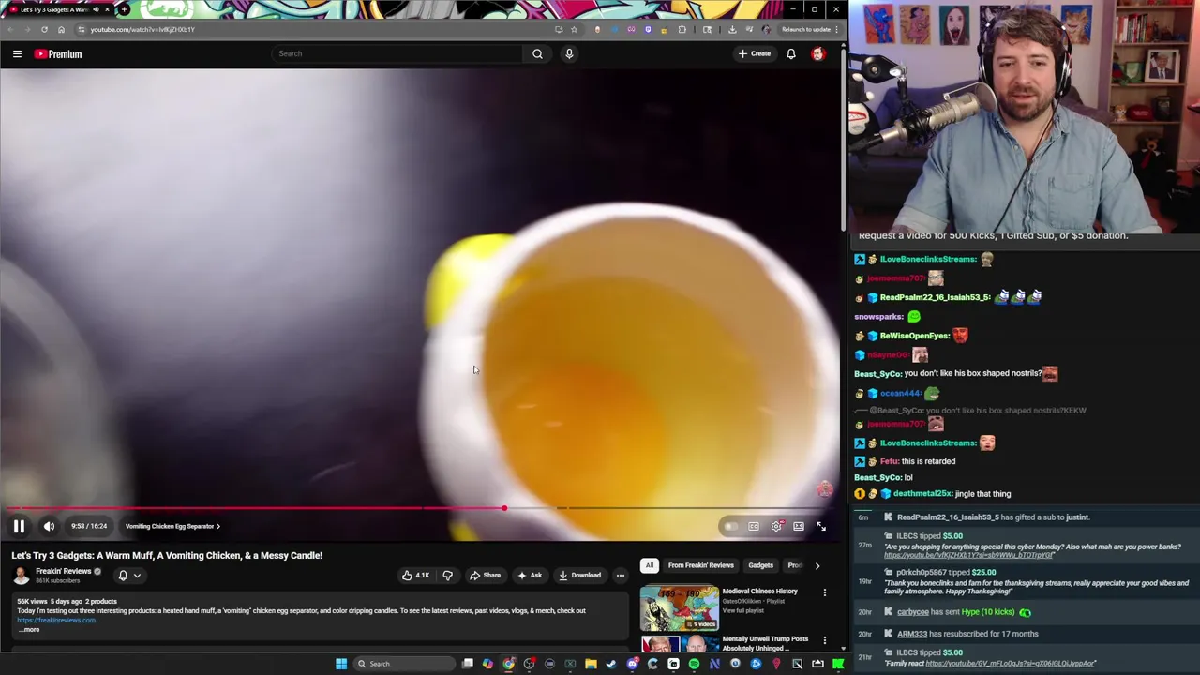Viewport: 1200px width, 675px height.
Task: Click View full playlist under Medieval Chinese History
Action: [742, 610]
